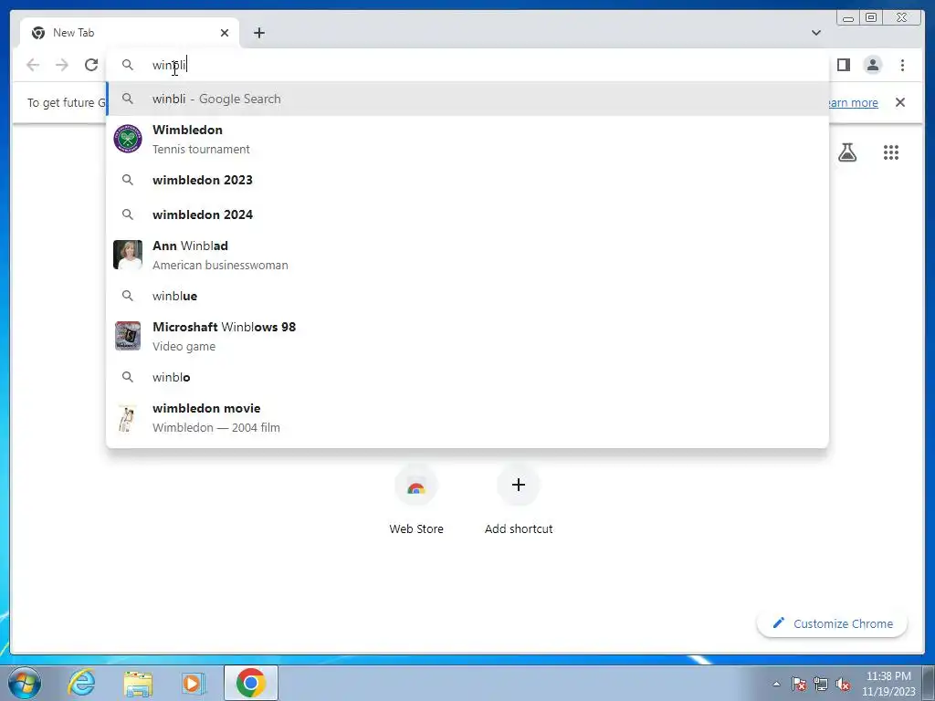
Task: Open a new tab with the plus button
Action: point(258,33)
